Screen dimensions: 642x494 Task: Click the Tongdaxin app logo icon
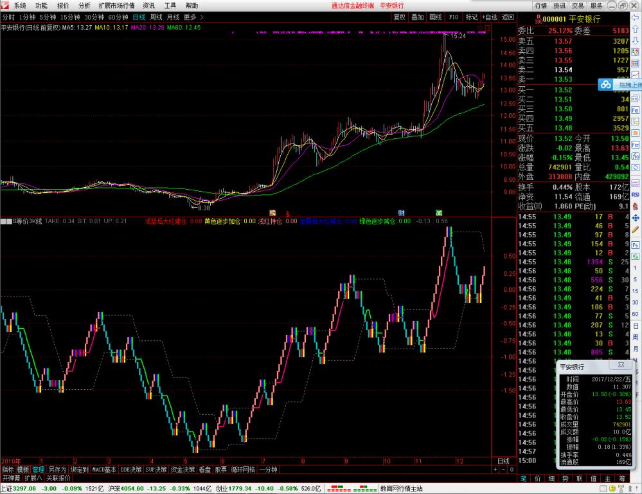tap(5, 5)
